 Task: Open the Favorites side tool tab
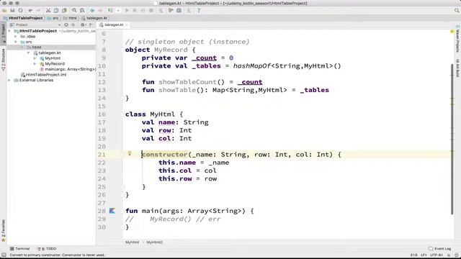coord(3,231)
